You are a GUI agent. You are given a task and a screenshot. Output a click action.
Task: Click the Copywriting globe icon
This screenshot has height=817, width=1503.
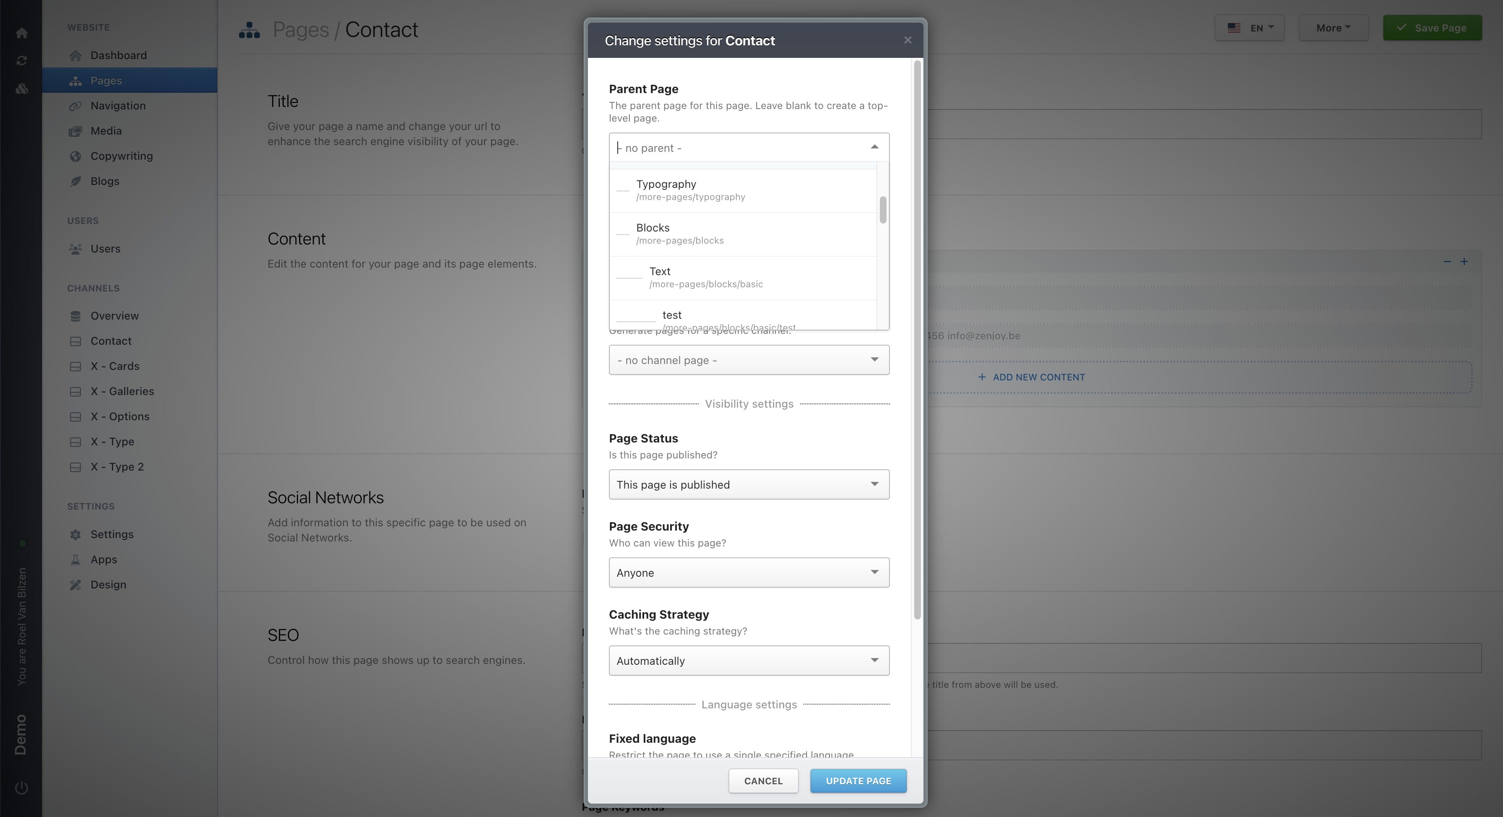[x=76, y=156]
